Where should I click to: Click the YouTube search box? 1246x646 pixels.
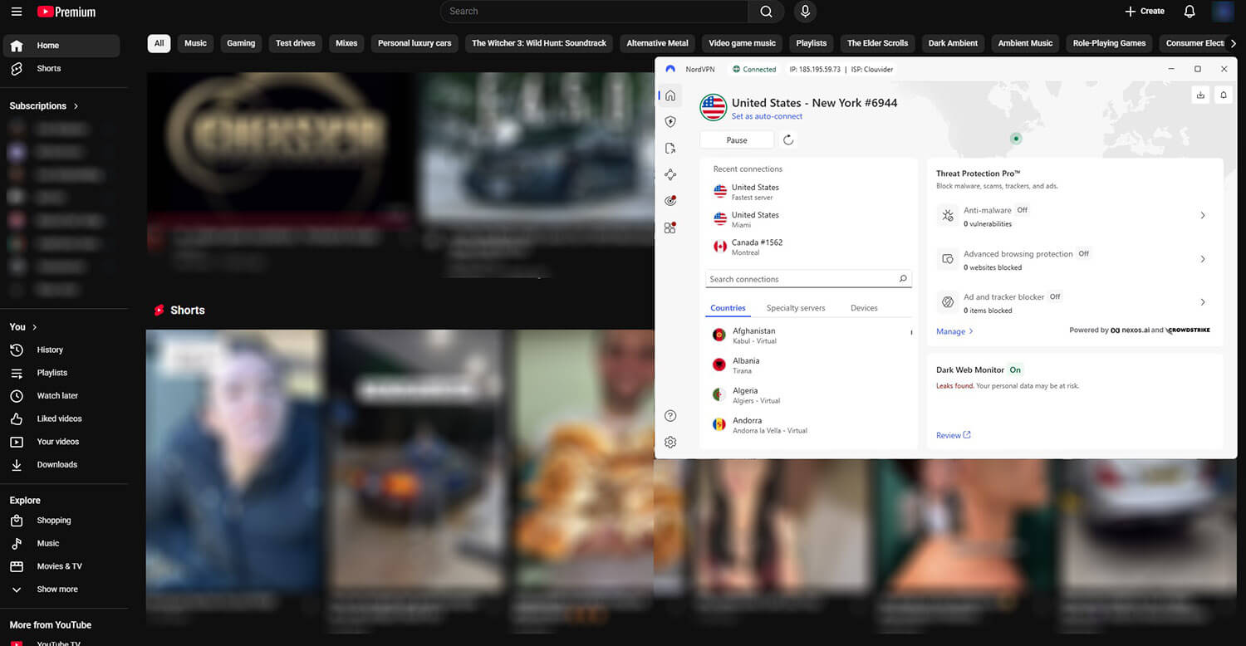[595, 12]
